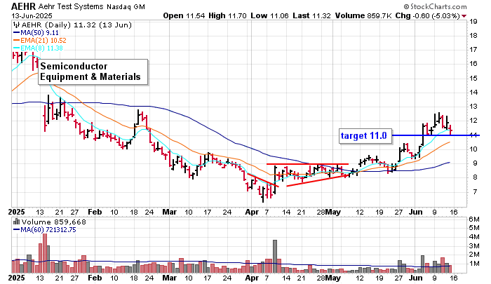This screenshot has width=491, height=284.
Task: Click Jun on the volume panel date axis
Action: (415, 278)
